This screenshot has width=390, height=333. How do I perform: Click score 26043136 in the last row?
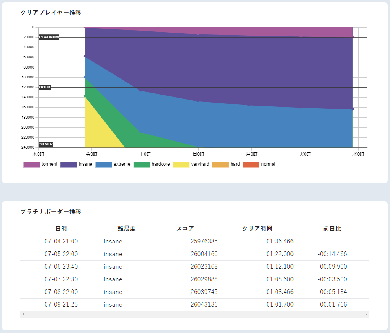pyautogui.click(x=204, y=305)
